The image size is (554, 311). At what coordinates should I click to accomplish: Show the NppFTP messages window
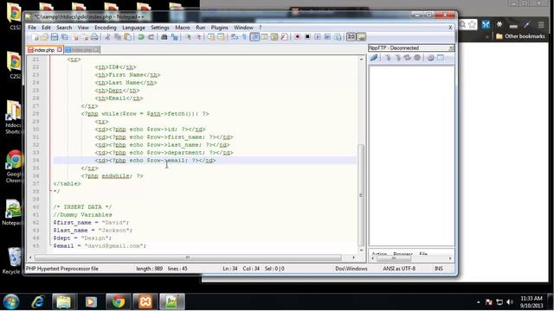(x=441, y=58)
